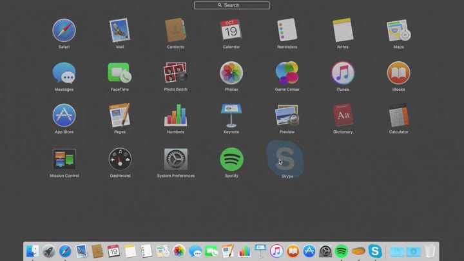Open Maps from Launchpad
This screenshot has width=464, height=261.
tap(398, 30)
